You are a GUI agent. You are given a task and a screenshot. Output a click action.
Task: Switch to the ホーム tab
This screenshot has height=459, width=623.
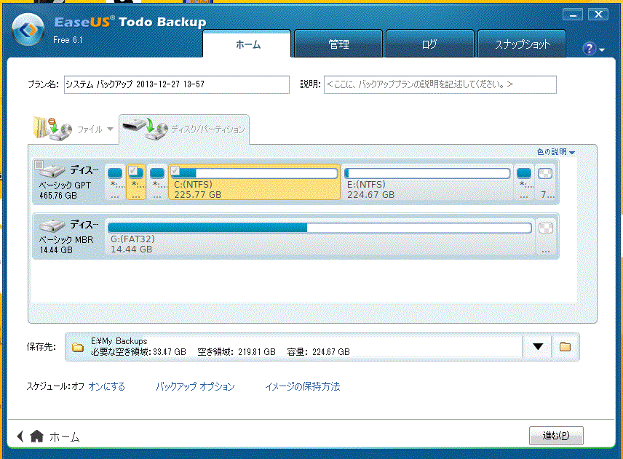pyautogui.click(x=247, y=44)
